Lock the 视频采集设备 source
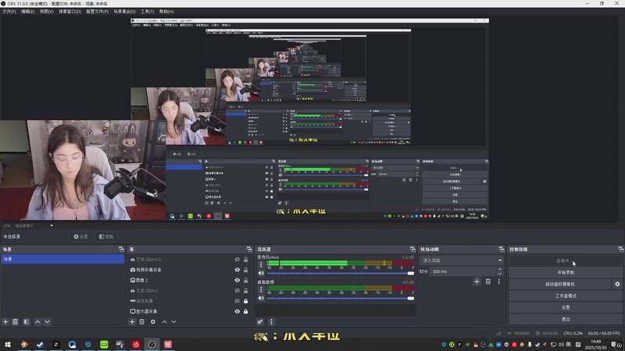 click(245, 270)
